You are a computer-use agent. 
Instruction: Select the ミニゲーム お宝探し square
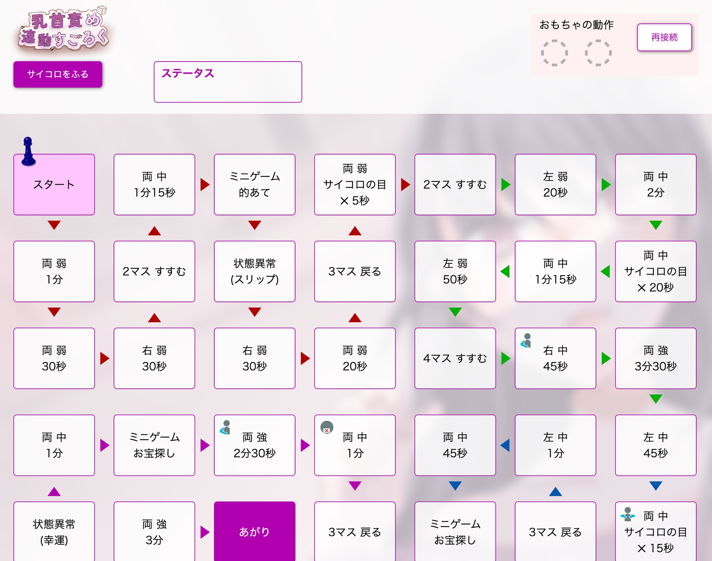pyautogui.click(x=154, y=445)
